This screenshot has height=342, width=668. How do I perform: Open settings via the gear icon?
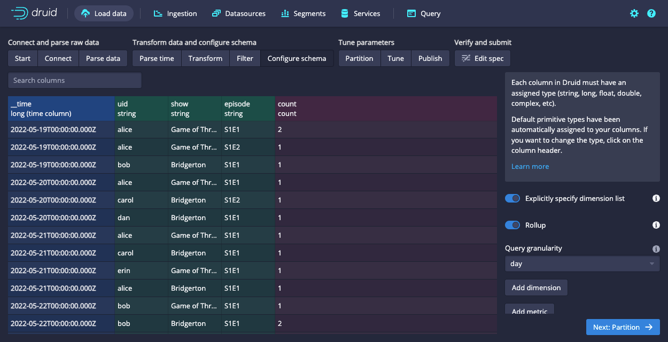pos(634,13)
